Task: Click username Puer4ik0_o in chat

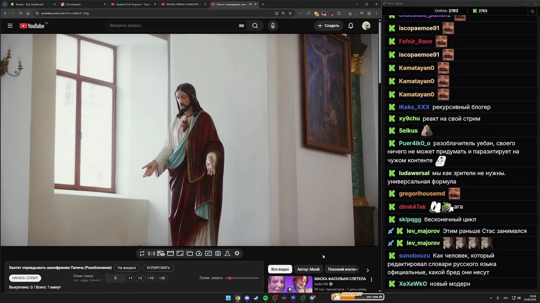Action: (x=414, y=143)
